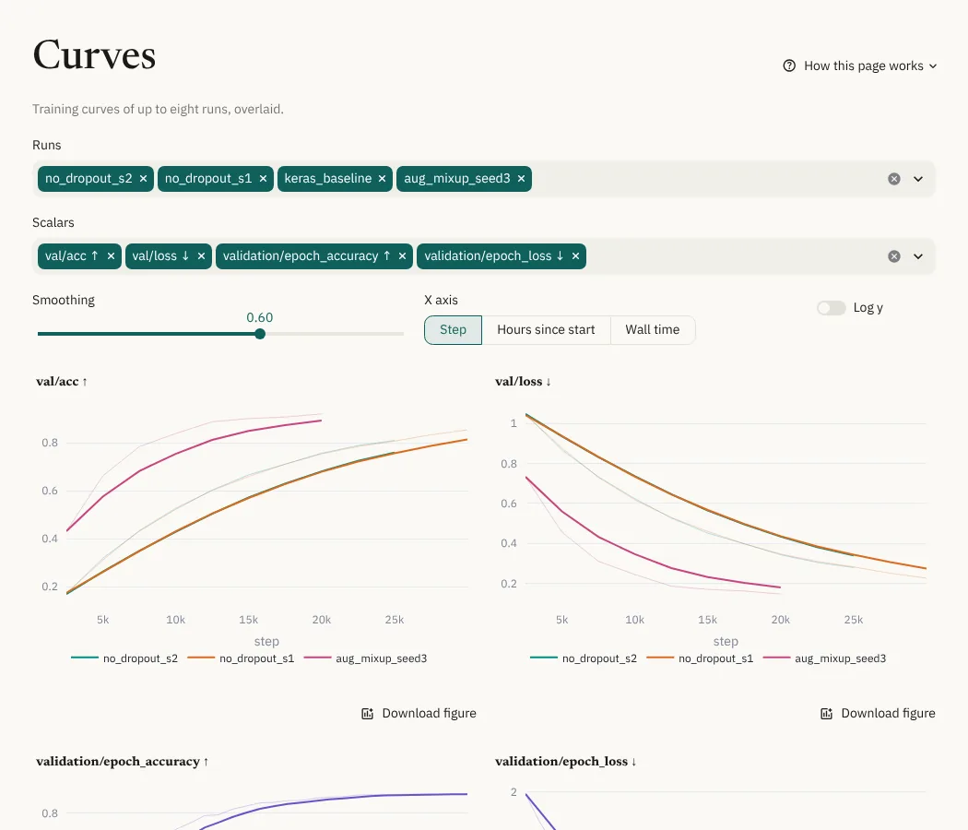Screen dimensions: 968x830
Task: Click the validation/epoch_accuracy scalar chip label
Action: [x=306, y=256]
